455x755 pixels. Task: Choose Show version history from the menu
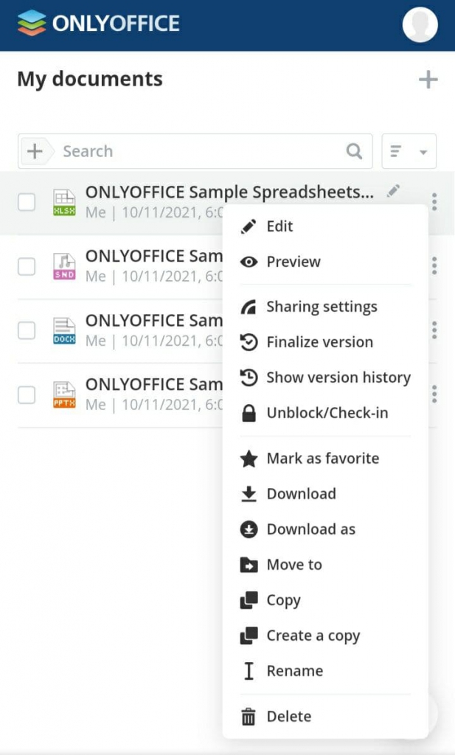pyautogui.click(x=338, y=377)
